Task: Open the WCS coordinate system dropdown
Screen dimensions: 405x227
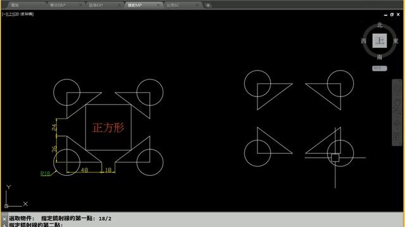Action: tap(380, 68)
